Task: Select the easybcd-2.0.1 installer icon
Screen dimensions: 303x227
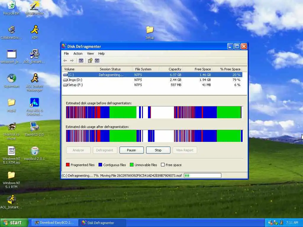Action: pos(35,153)
